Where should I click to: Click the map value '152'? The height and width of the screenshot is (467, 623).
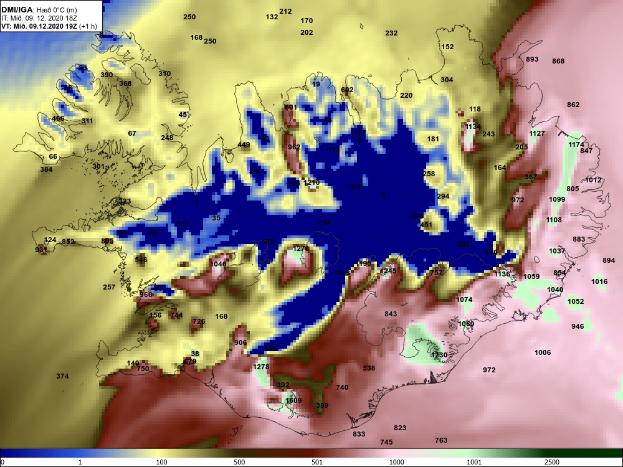(447, 47)
